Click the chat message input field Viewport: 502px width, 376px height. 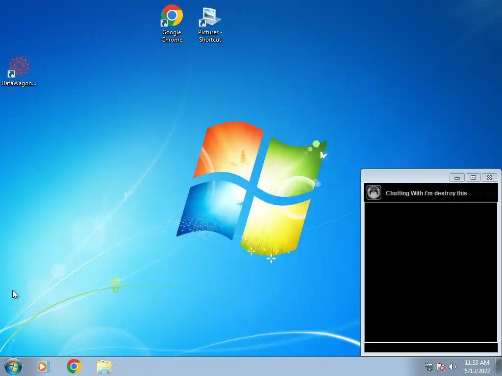(x=431, y=348)
